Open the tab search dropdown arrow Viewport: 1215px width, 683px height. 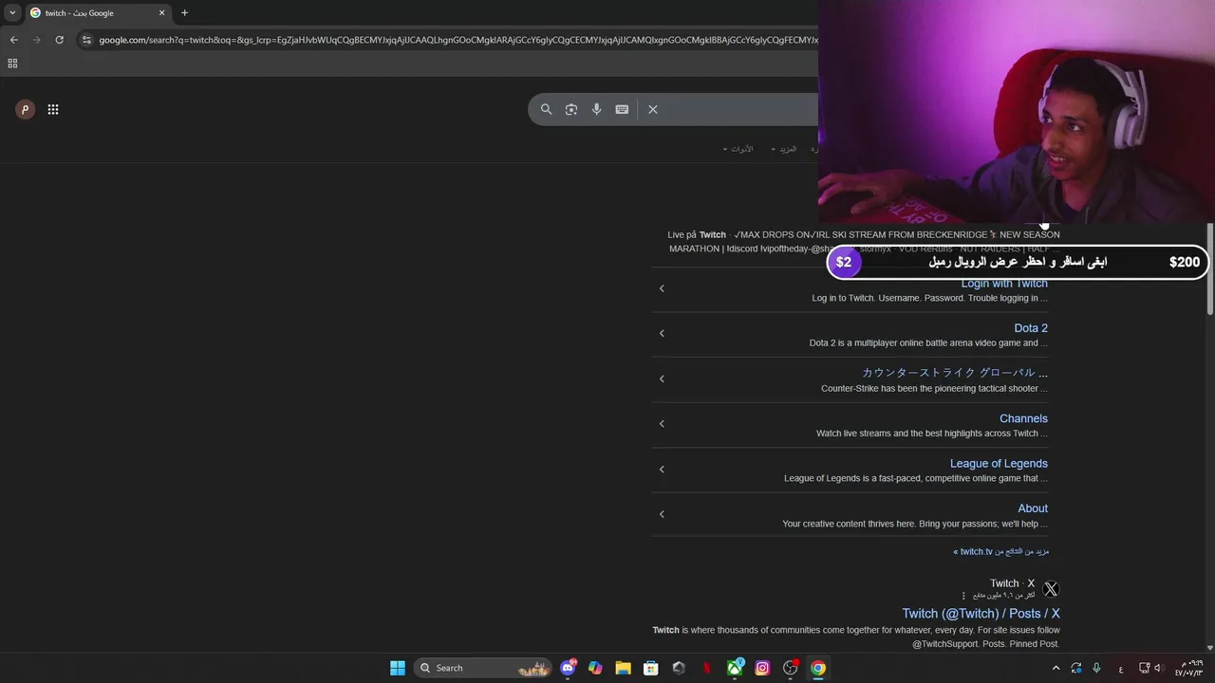click(12, 13)
